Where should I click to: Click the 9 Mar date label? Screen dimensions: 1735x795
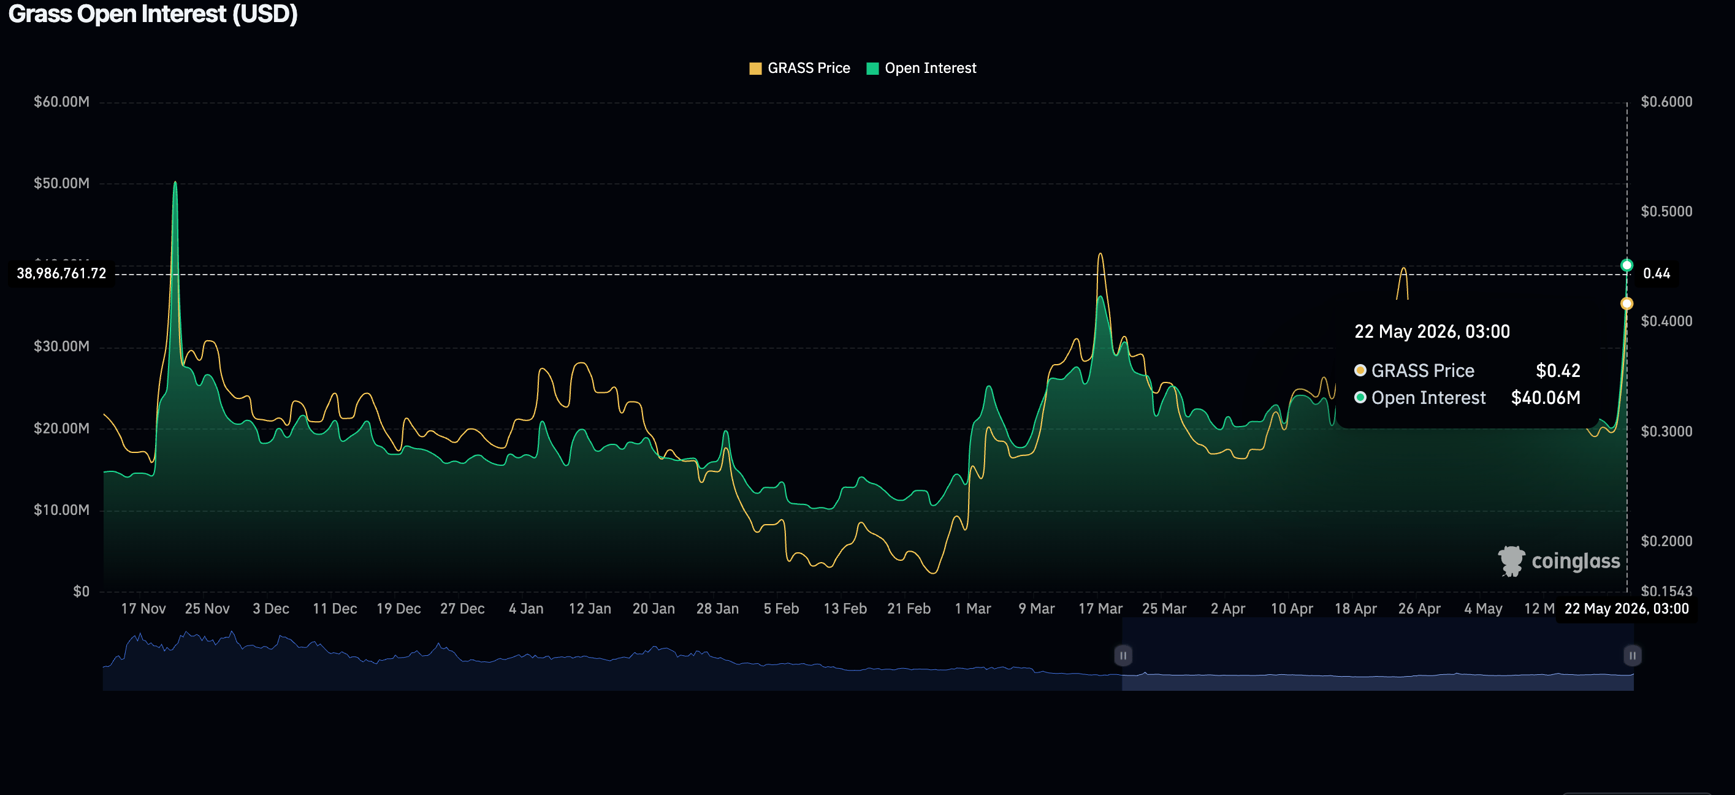[1036, 609]
